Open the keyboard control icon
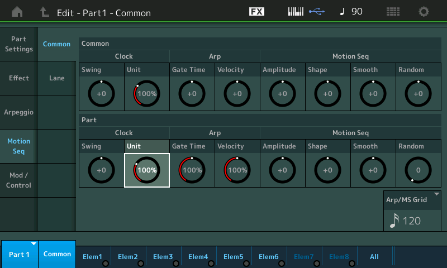The width and height of the screenshot is (447, 268). [296, 12]
